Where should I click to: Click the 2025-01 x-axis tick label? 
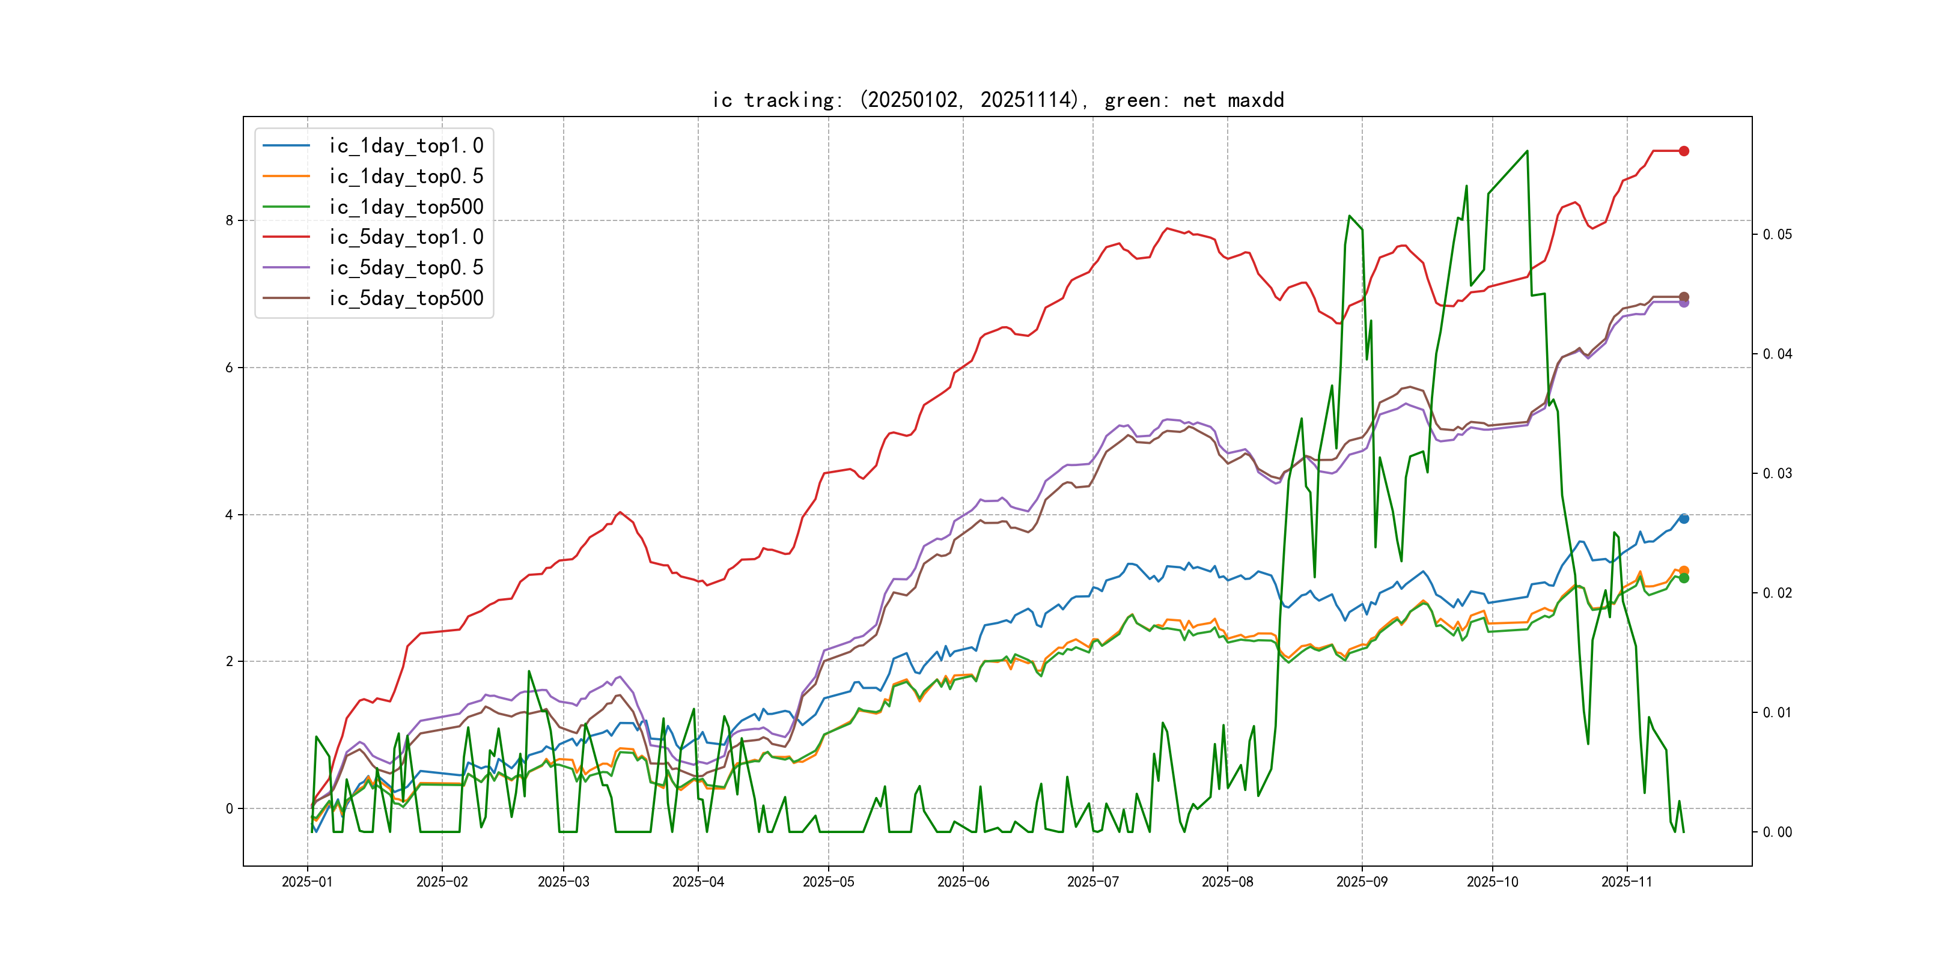click(x=307, y=882)
